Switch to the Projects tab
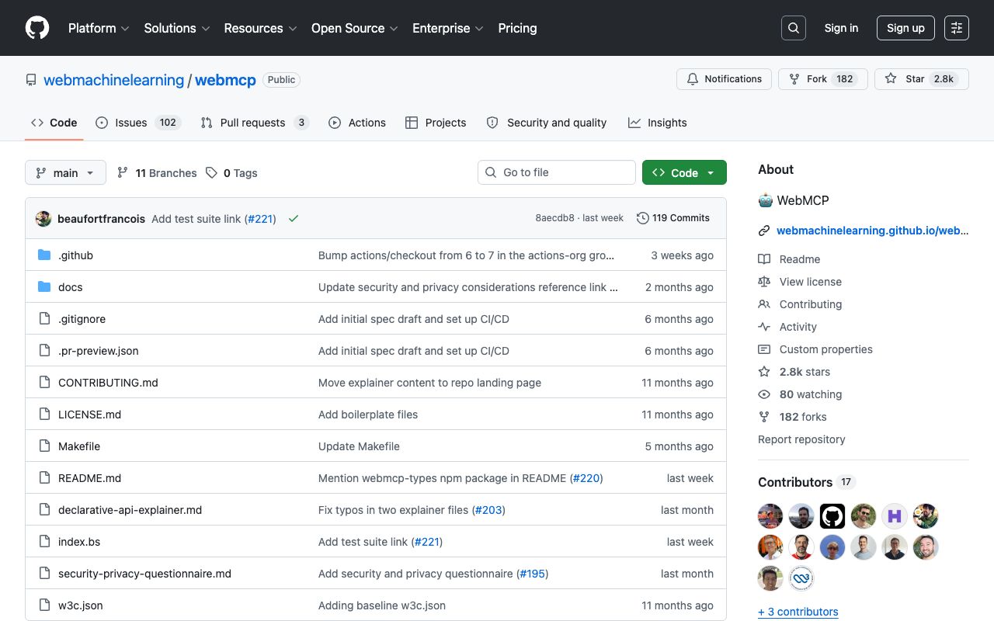994x621 pixels. (x=436, y=123)
